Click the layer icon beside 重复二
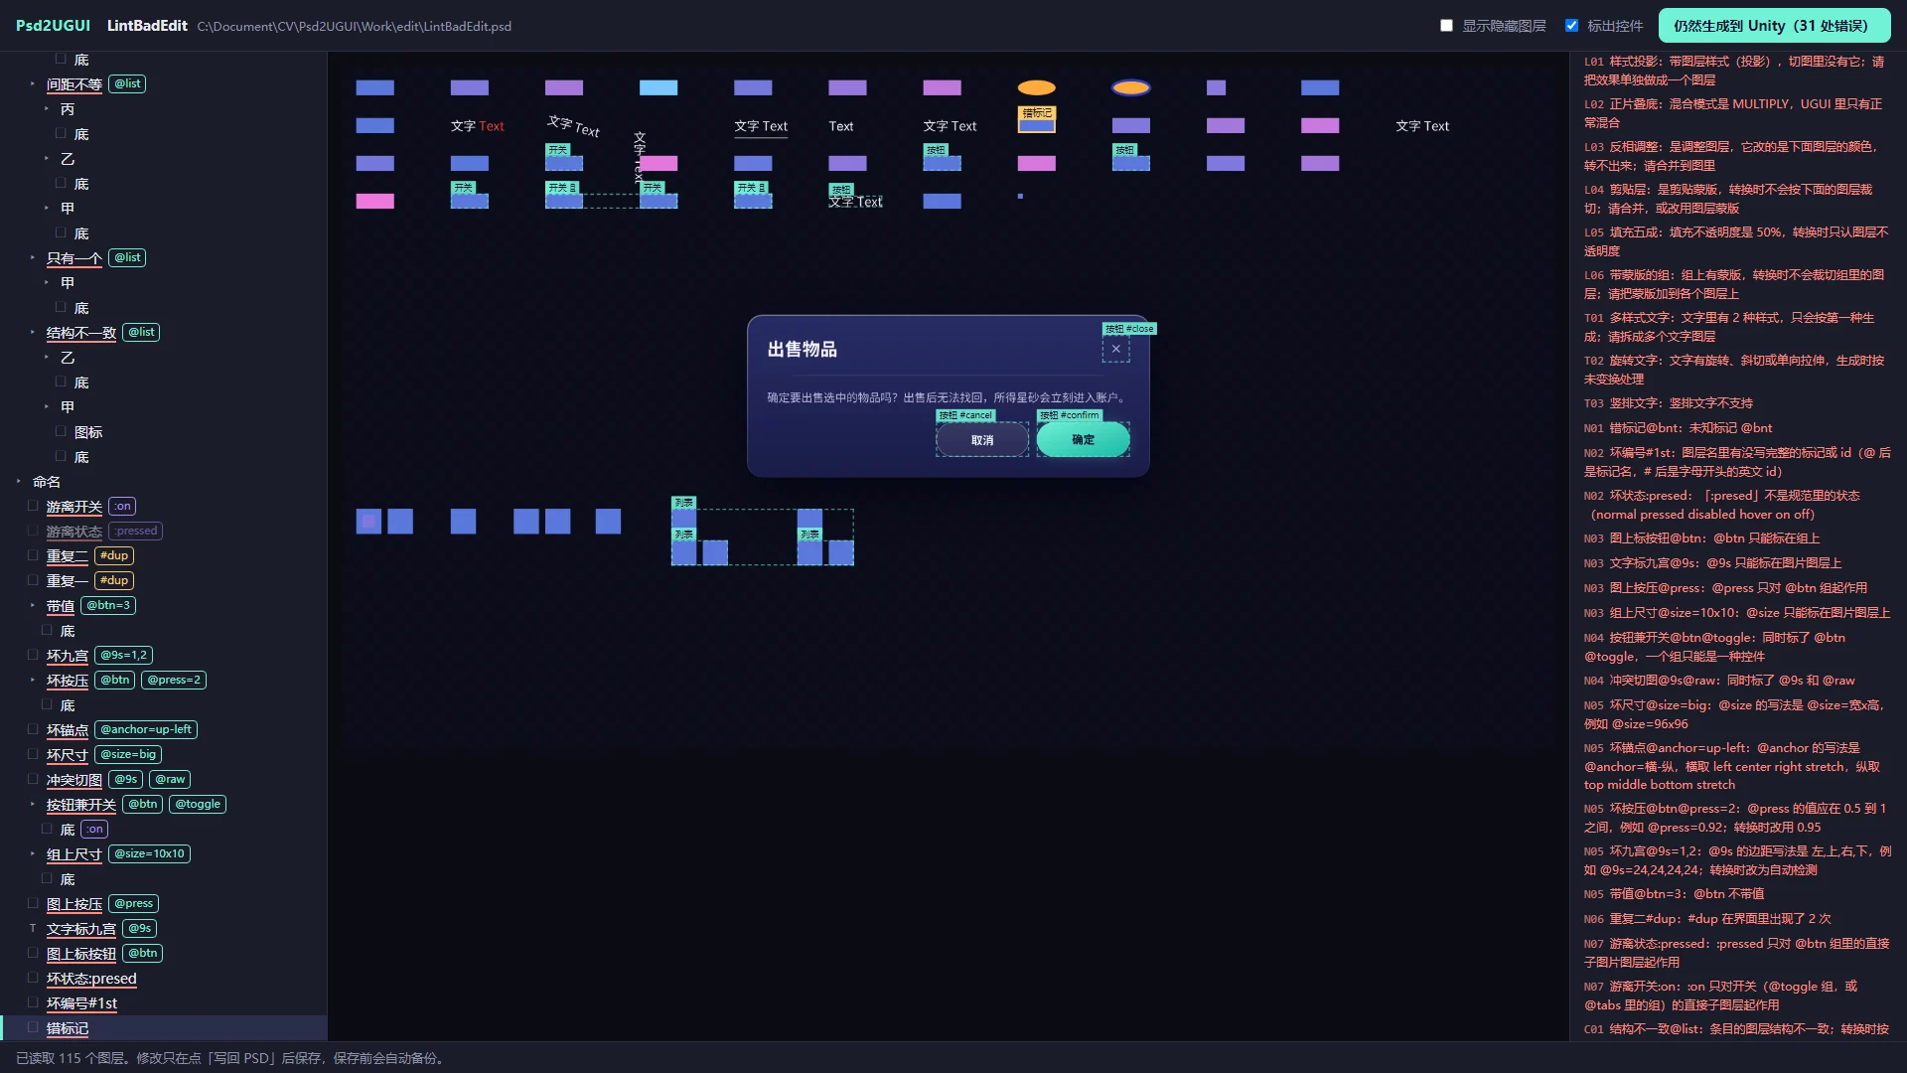The image size is (1907, 1073). 33,555
